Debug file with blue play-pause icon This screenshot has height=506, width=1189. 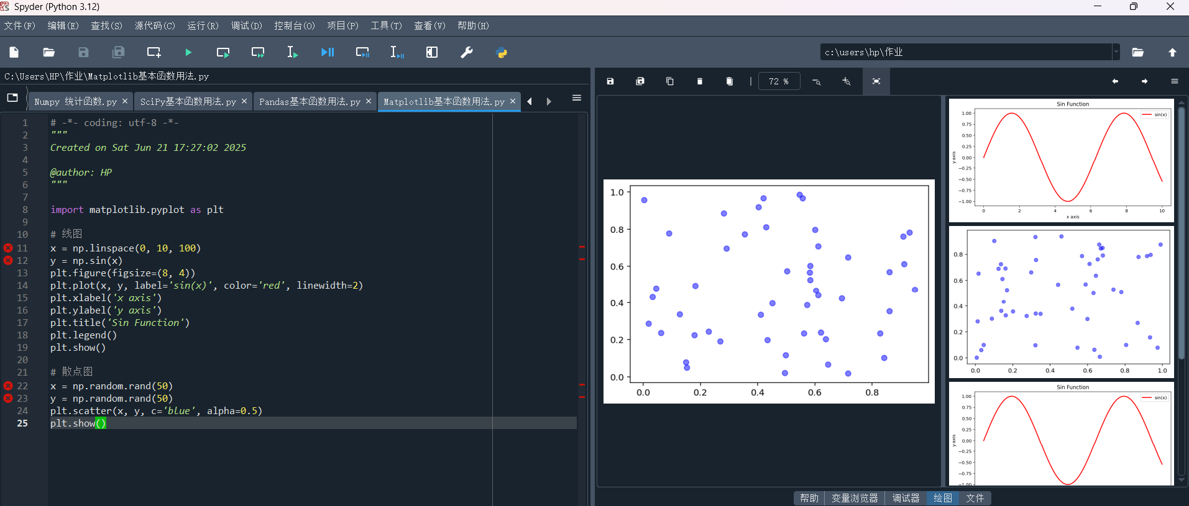pyautogui.click(x=328, y=52)
